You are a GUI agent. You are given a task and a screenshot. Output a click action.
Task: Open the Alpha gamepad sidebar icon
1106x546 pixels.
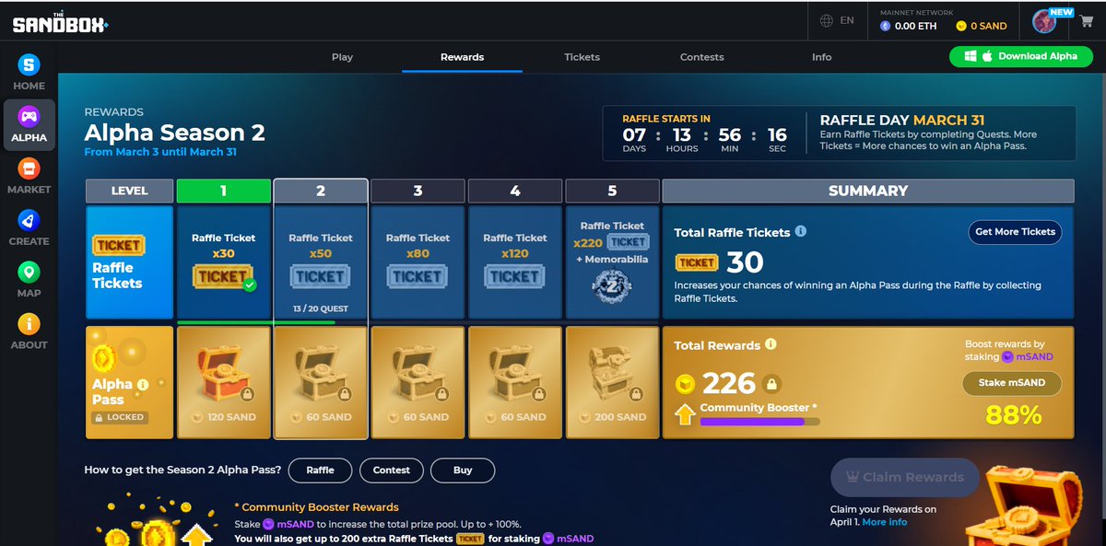click(29, 118)
